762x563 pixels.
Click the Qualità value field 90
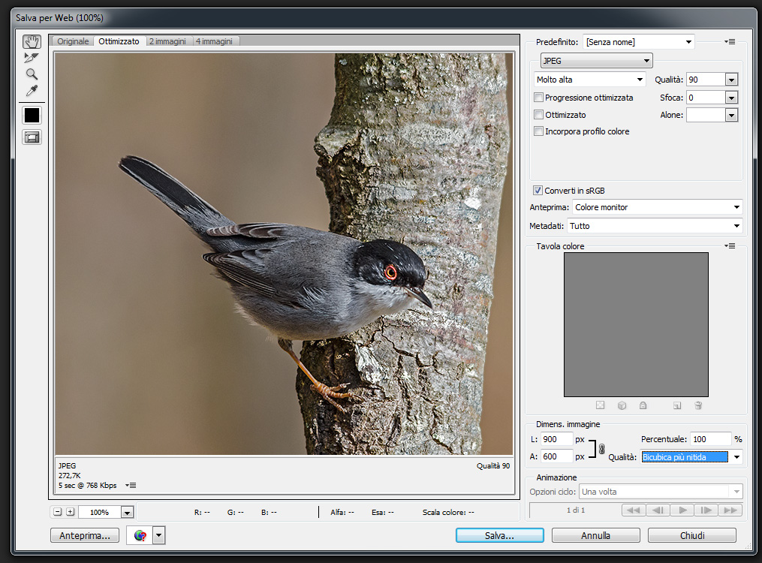706,80
